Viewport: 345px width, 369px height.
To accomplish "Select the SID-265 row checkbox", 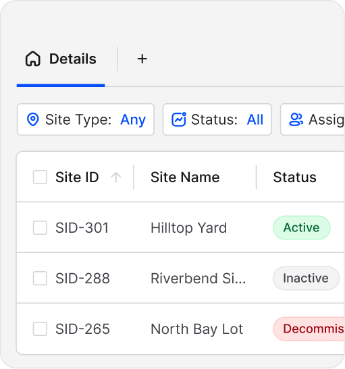I will pyautogui.click(x=40, y=329).
